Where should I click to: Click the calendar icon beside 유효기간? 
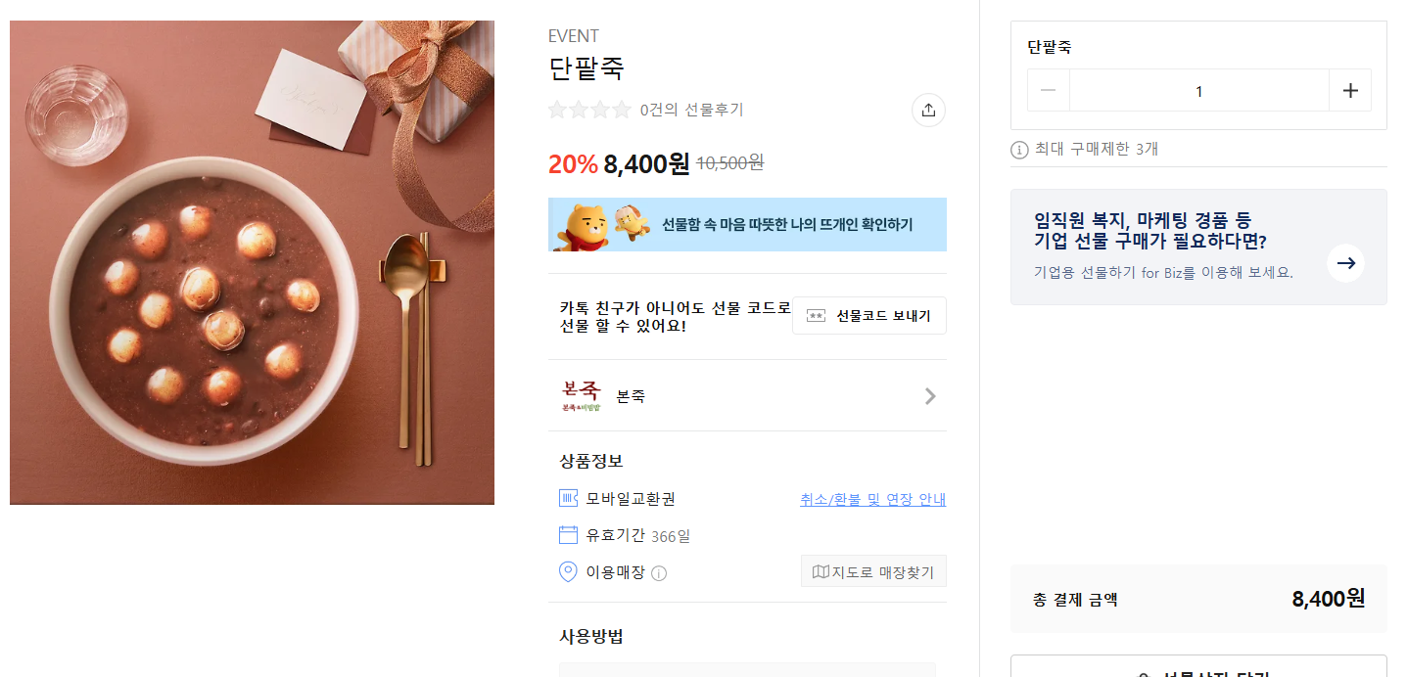[x=568, y=535]
